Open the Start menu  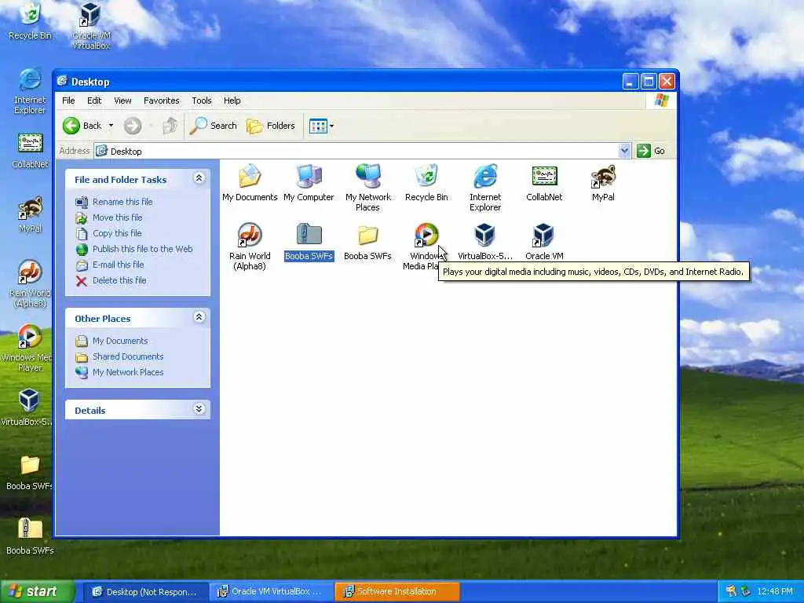click(x=37, y=592)
